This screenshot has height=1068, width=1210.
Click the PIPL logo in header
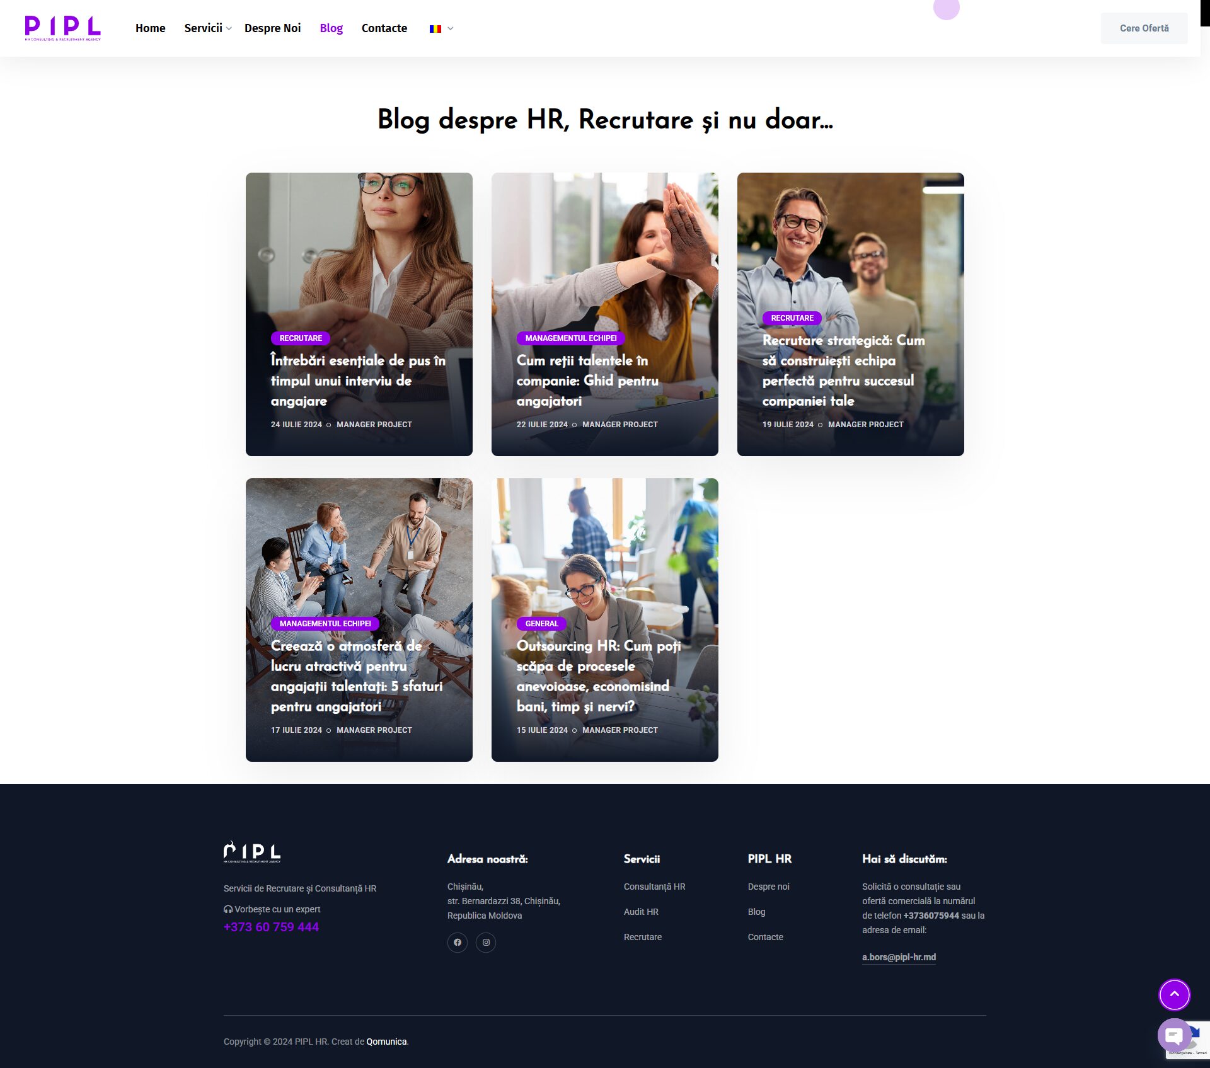62,28
